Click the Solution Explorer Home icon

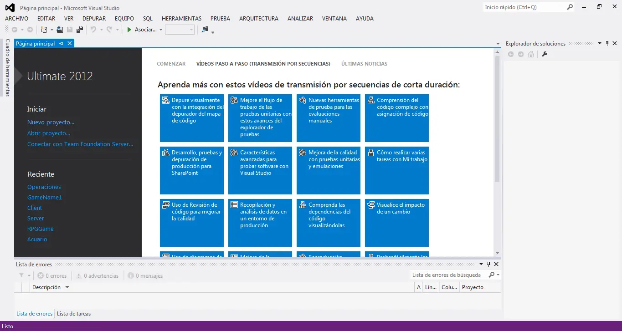(x=531, y=54)
